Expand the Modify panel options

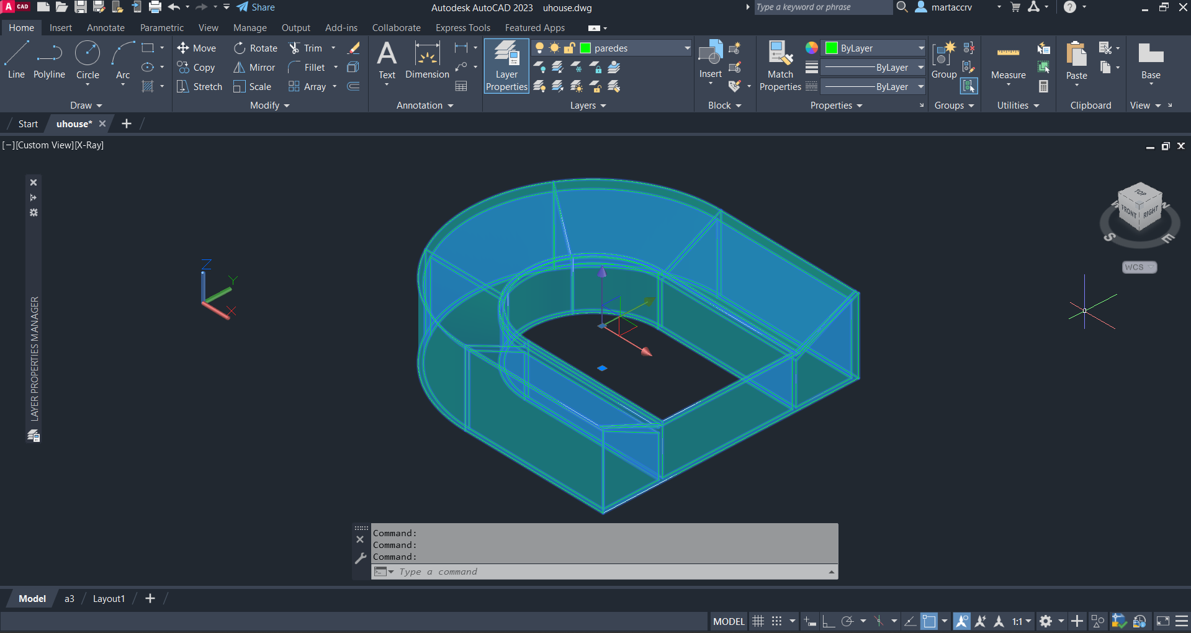[269, 105]
